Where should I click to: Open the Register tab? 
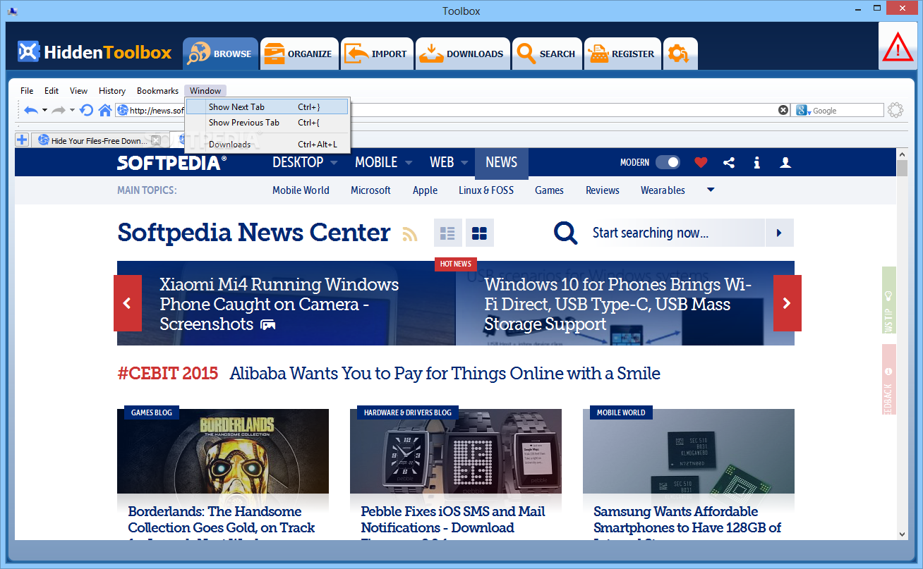pos(622,54)
